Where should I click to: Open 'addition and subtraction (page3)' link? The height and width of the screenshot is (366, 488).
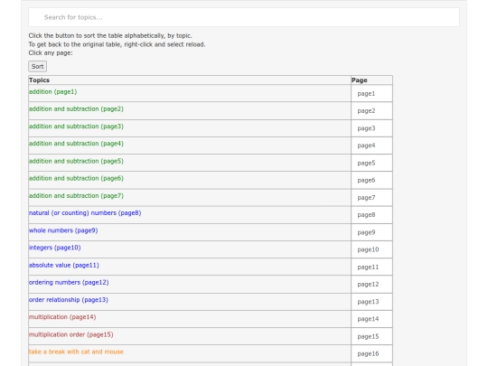point(76,127)
